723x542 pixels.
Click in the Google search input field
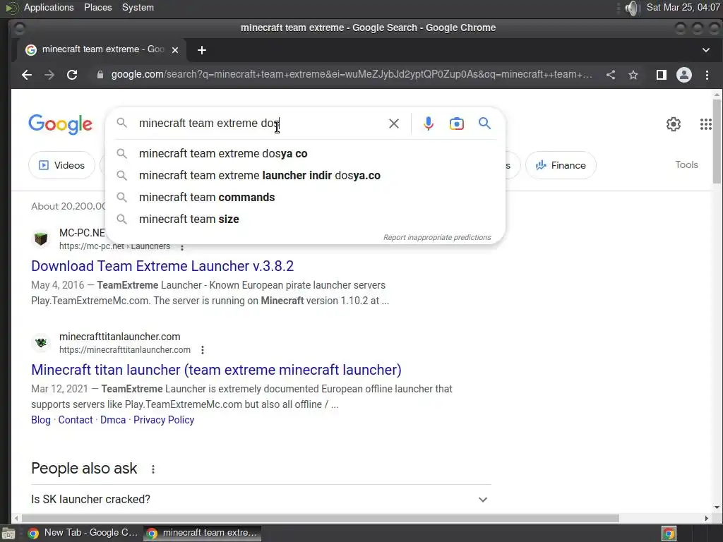pos(261,124)
